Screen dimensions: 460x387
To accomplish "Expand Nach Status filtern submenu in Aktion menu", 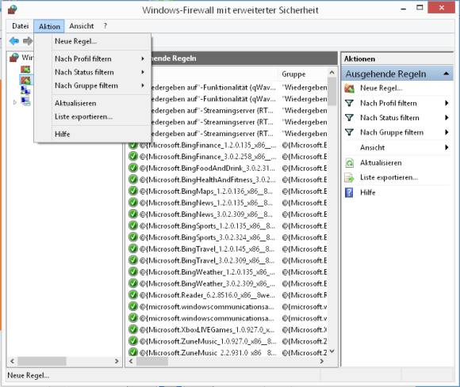I will (100, 72).
